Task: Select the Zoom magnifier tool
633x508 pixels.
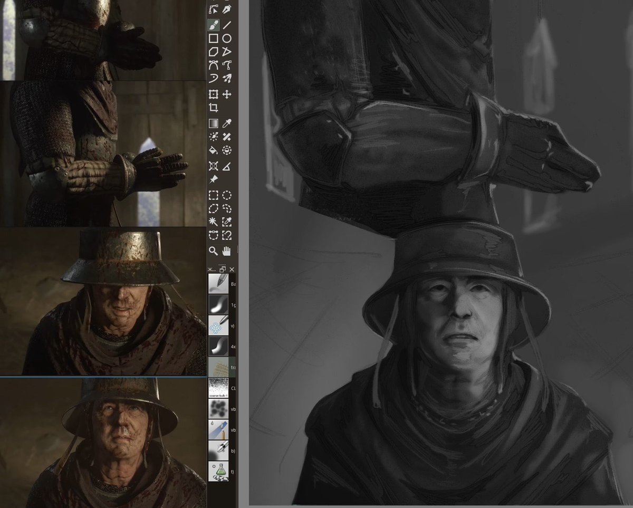Action: (x=214, y=251)
